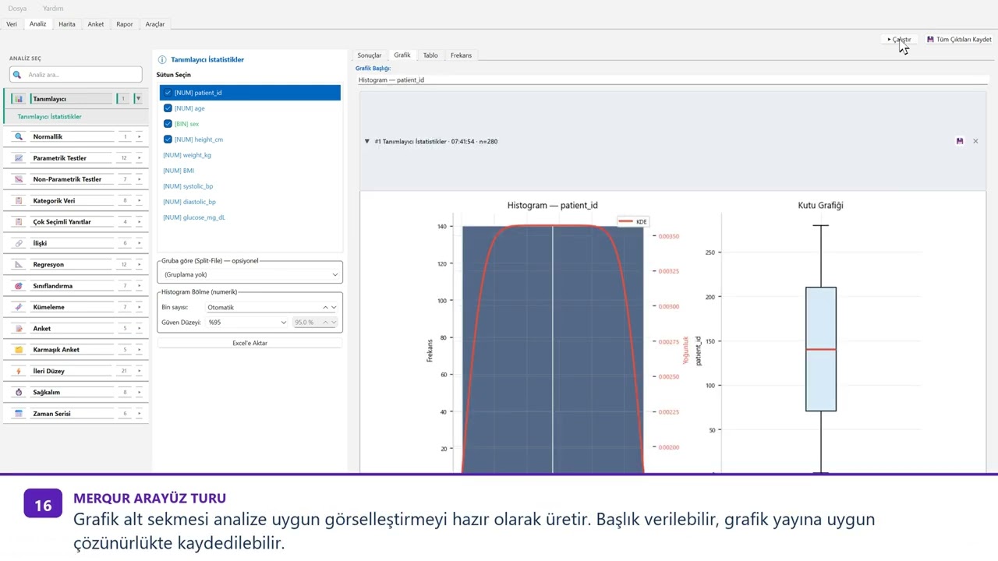Click the Çok Seçimli Yanıtlar icon
The width and height of the screenshot is (998, 561).
pos(19,222)
